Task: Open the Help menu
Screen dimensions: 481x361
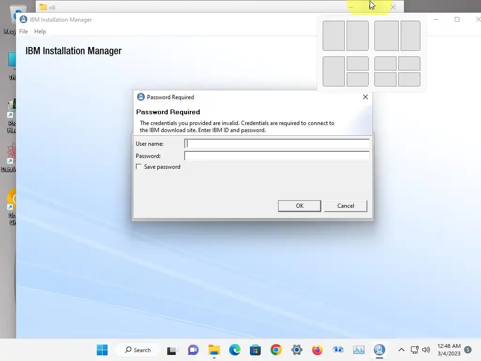Action: pyautogui.click(x=40, y=31)
